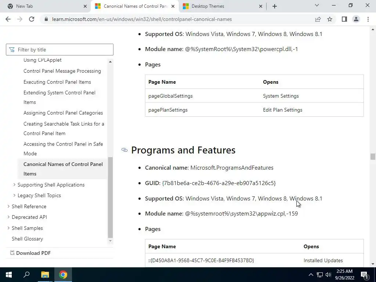
Task: Open the Windows Start menu
Action: pyautogui.click(x=9, y=275)
